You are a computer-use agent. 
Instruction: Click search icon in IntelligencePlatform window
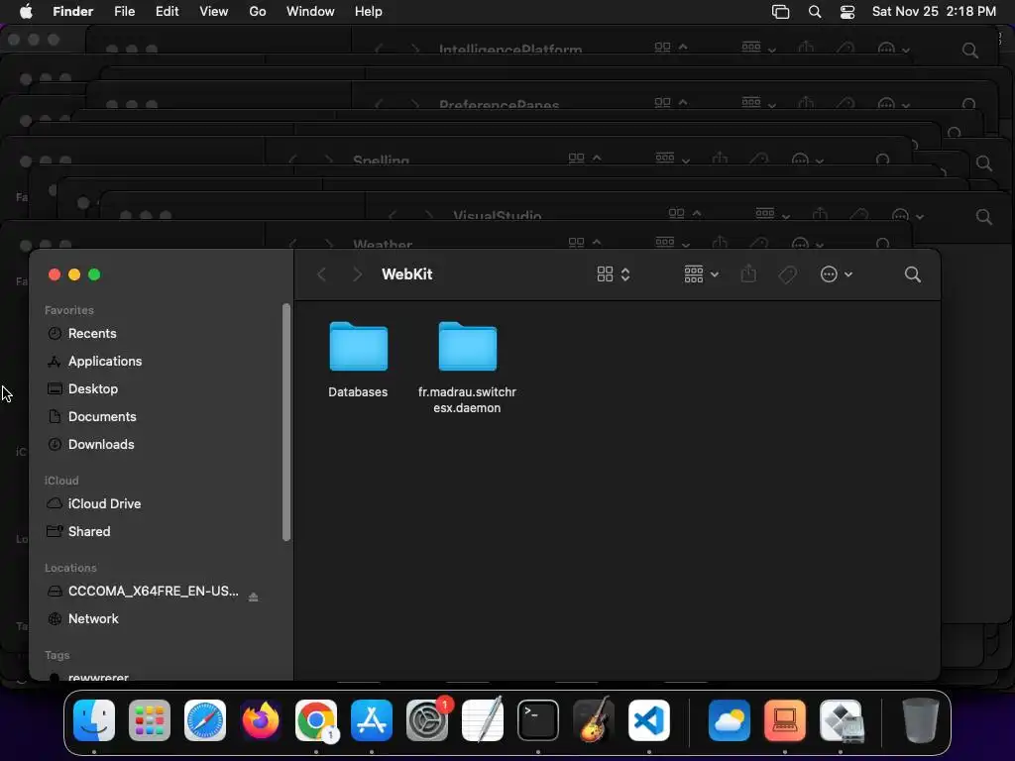(969, 51)
